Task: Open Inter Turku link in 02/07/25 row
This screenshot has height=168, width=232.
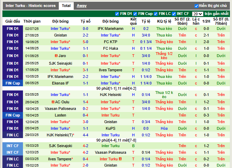Action: tap(61, 29)
